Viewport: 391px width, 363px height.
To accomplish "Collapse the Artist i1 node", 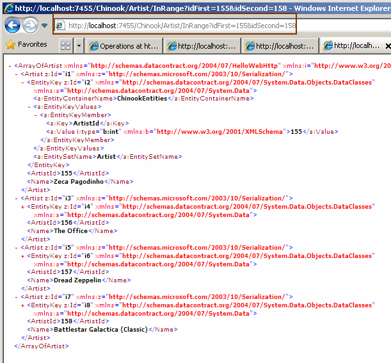I will pos(16,74).
